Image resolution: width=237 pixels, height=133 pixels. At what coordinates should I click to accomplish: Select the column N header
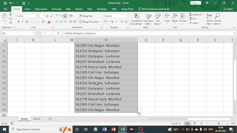click(106, 40)
